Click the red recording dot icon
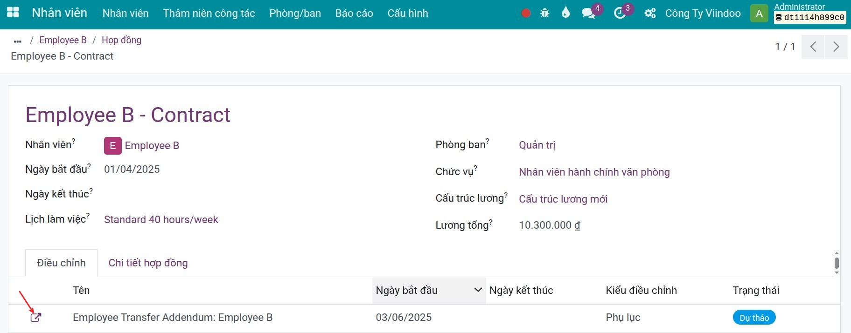This screenshot has height=333, width=851. pos(526,13)
